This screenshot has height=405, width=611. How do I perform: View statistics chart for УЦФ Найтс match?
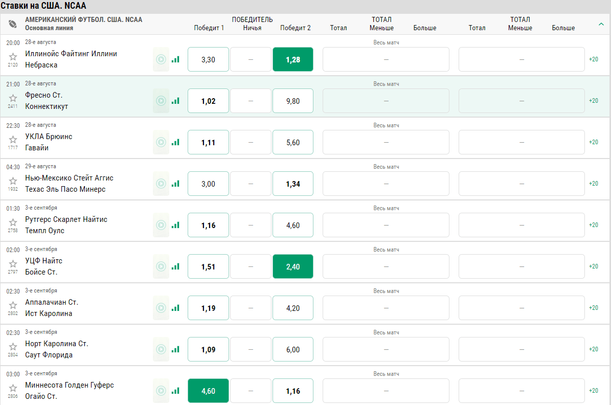(175, 266)
